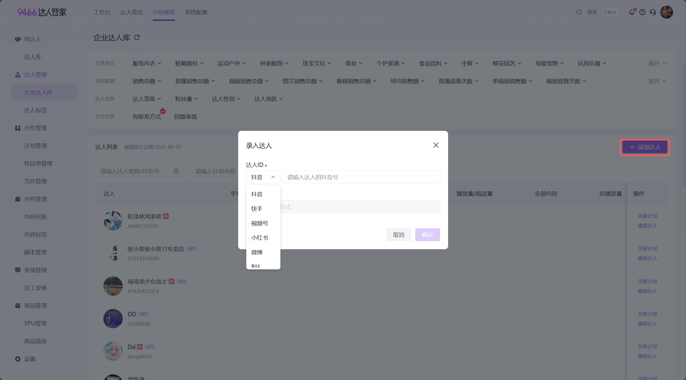The image size is (686, 380).
Task: Toggle 回复率高 filter
Action: pos(186,117)
